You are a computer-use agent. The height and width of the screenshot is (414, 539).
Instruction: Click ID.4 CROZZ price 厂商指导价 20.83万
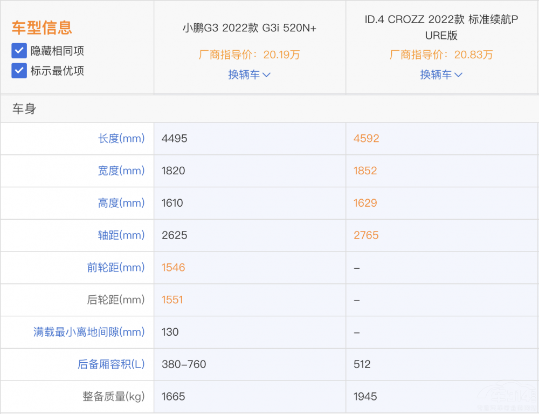[441, 55]
